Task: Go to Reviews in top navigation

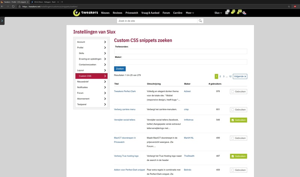Action: [x=117, y=13]
